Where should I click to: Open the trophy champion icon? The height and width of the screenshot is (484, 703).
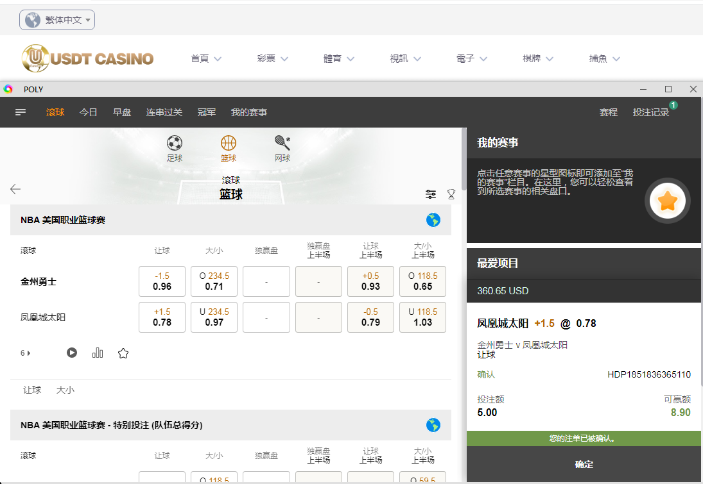click(x=451, y=194)
